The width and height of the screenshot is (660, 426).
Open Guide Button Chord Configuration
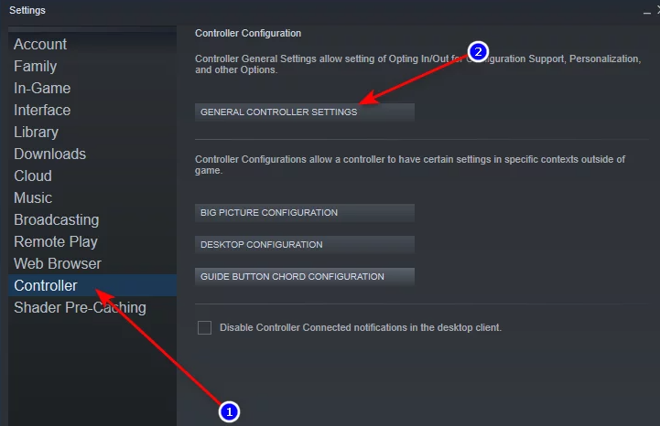[304, 276]
